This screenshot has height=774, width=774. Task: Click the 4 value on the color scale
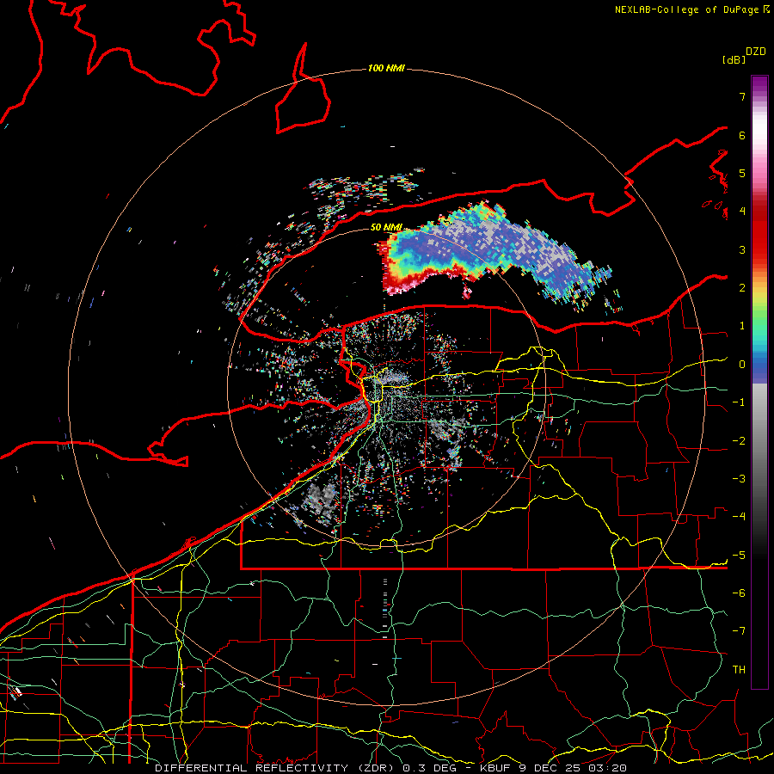click(x=742, y=212)
